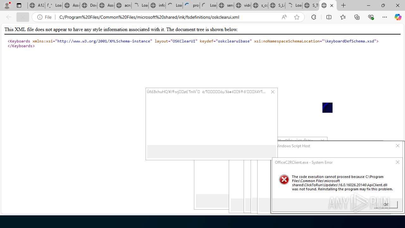Open the Settings and more menu
405x228 pixels.
point(385,17)
